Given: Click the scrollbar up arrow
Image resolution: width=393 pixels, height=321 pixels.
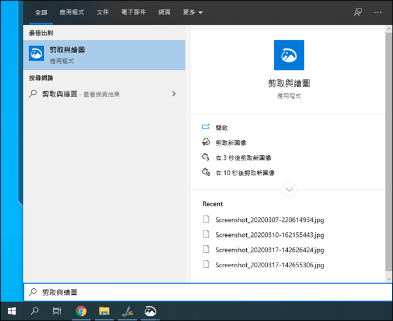Looking at the screenshot, I should (389, 29).
